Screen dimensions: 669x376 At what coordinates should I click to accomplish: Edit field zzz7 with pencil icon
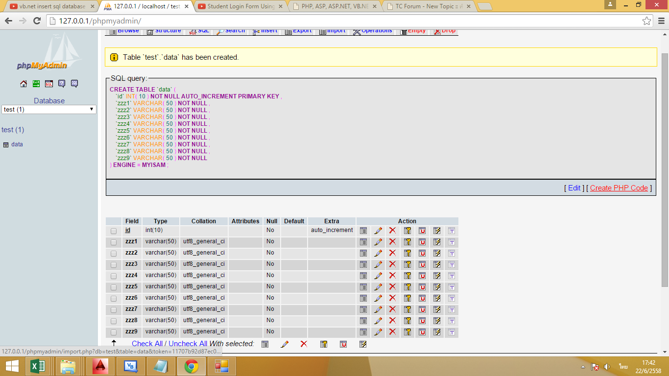coord(378,309)
